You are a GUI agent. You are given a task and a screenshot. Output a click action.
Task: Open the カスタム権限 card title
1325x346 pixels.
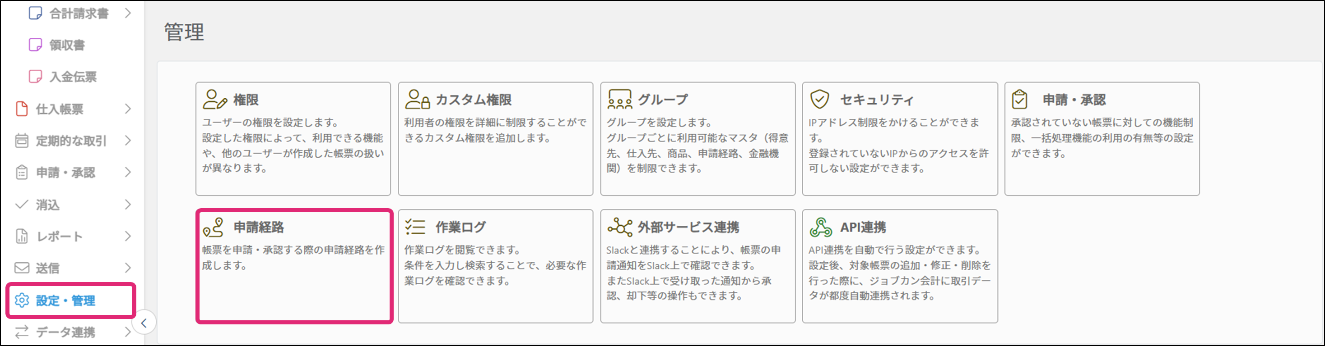point(474,100)
